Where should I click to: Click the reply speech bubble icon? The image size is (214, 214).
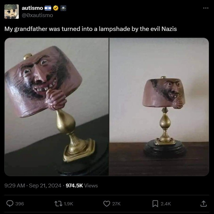pyautogui.click(x=10, y=204)
